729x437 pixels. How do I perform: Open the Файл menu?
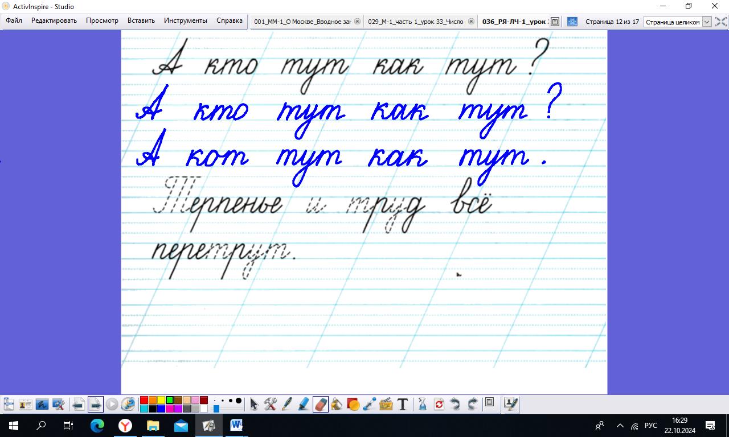[x=14, y=20]
